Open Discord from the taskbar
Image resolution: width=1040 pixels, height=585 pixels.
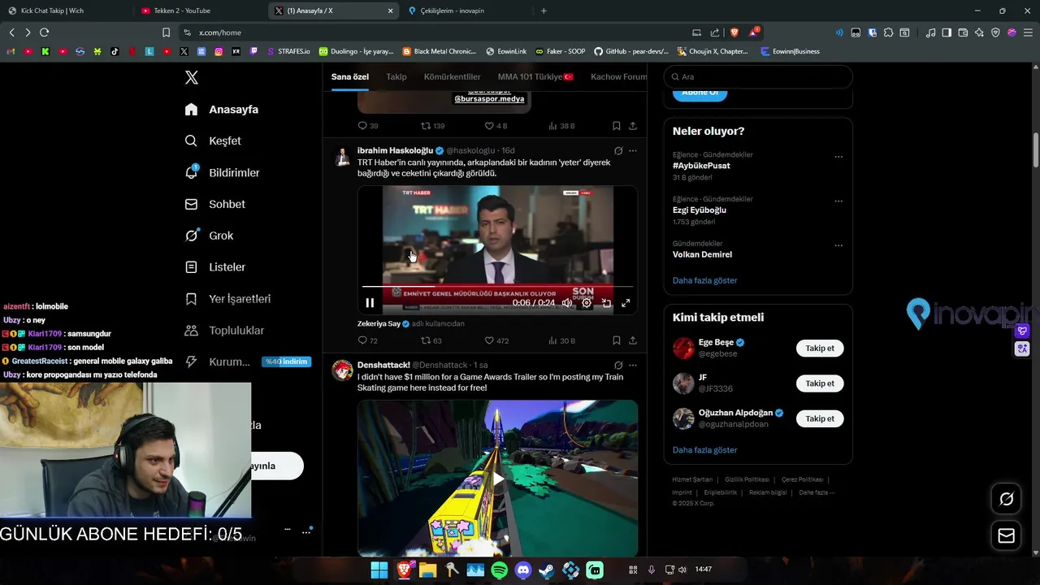[x=523, y=570]
